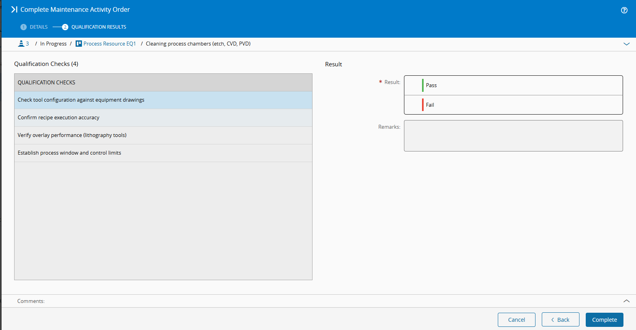The image size is (636, 330).
Task: Click the maintenance order cone icon
Action: [x=21, y=44]
